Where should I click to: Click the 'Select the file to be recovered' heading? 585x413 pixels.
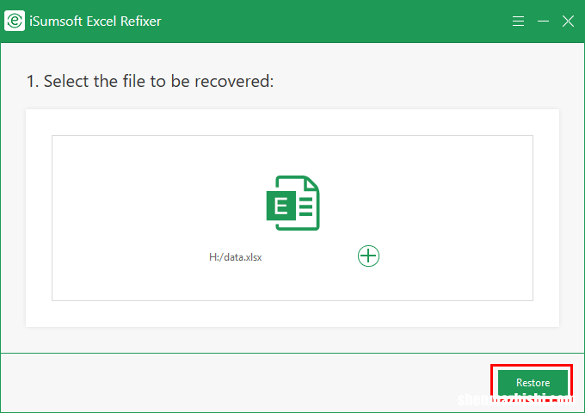(150, 81)
